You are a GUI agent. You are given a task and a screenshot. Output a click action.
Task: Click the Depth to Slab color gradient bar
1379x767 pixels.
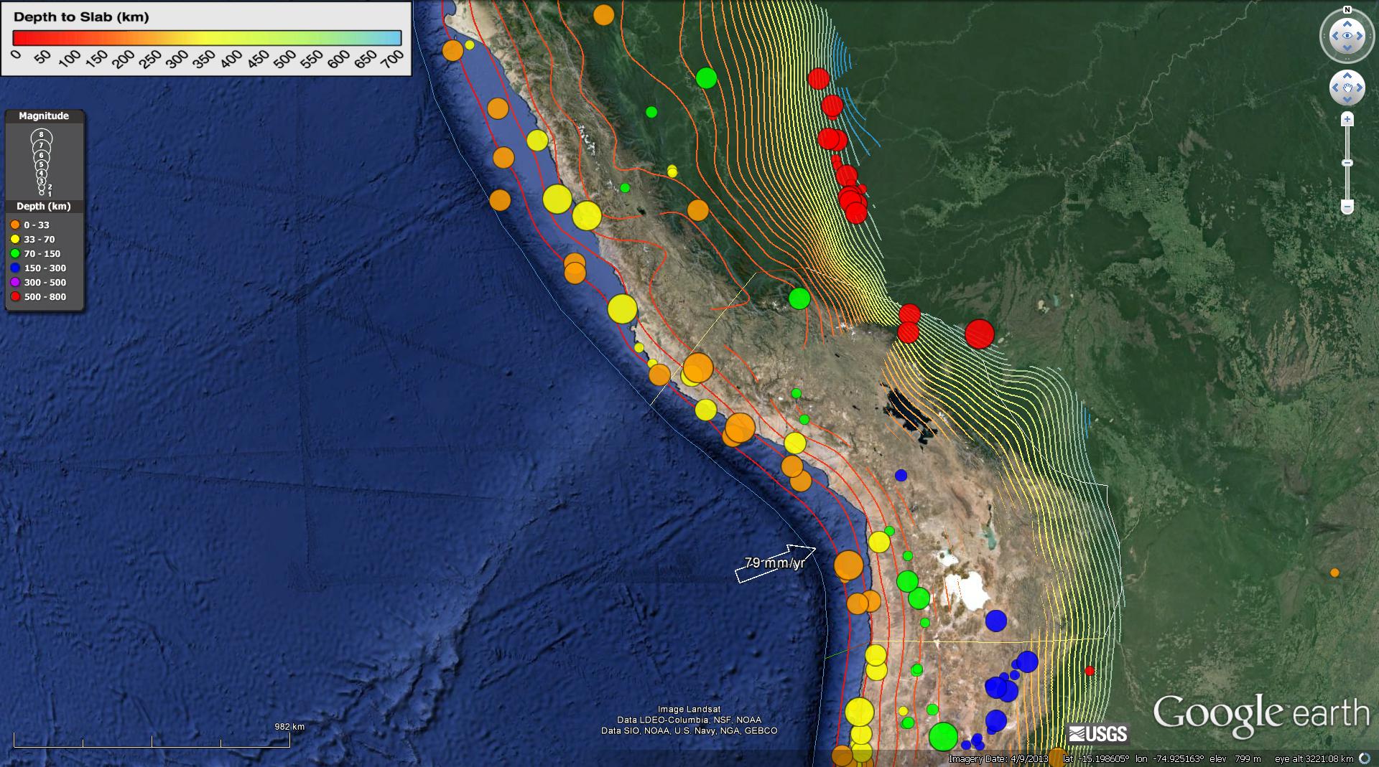tap(207, 38)
